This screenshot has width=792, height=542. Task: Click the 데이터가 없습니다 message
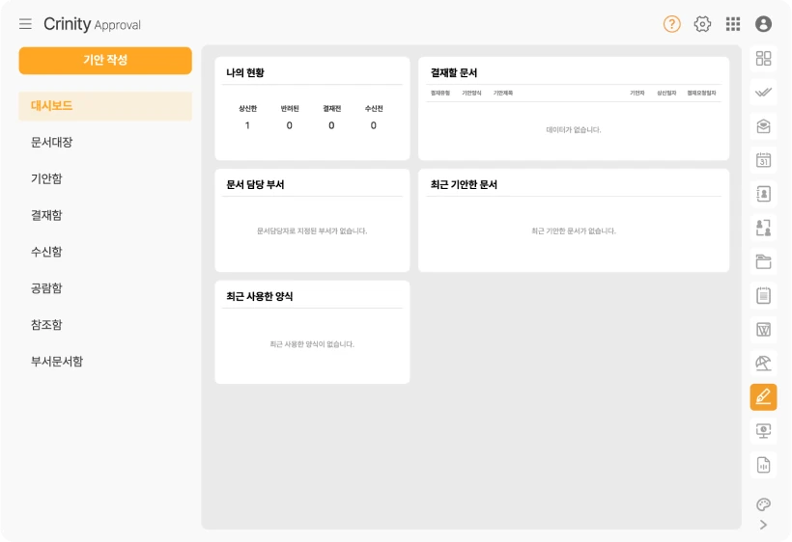(x=574, y=129)
